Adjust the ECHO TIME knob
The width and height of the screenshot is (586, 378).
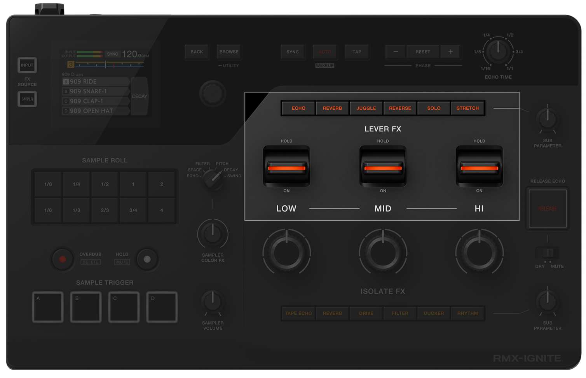click(498, 51)
